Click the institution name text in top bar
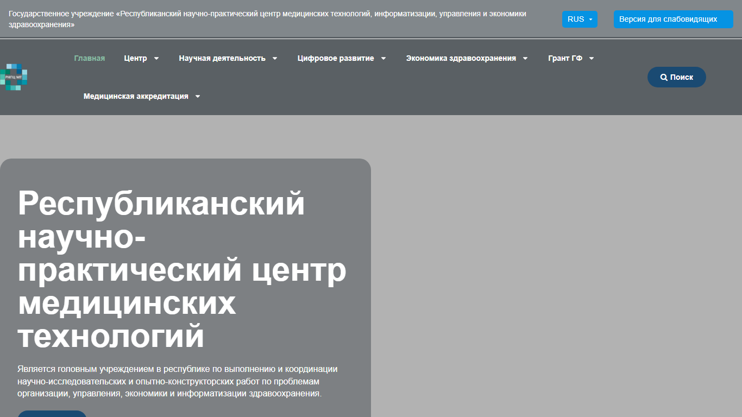The width and height of the screenshot is (742, 417). (267, 19)
